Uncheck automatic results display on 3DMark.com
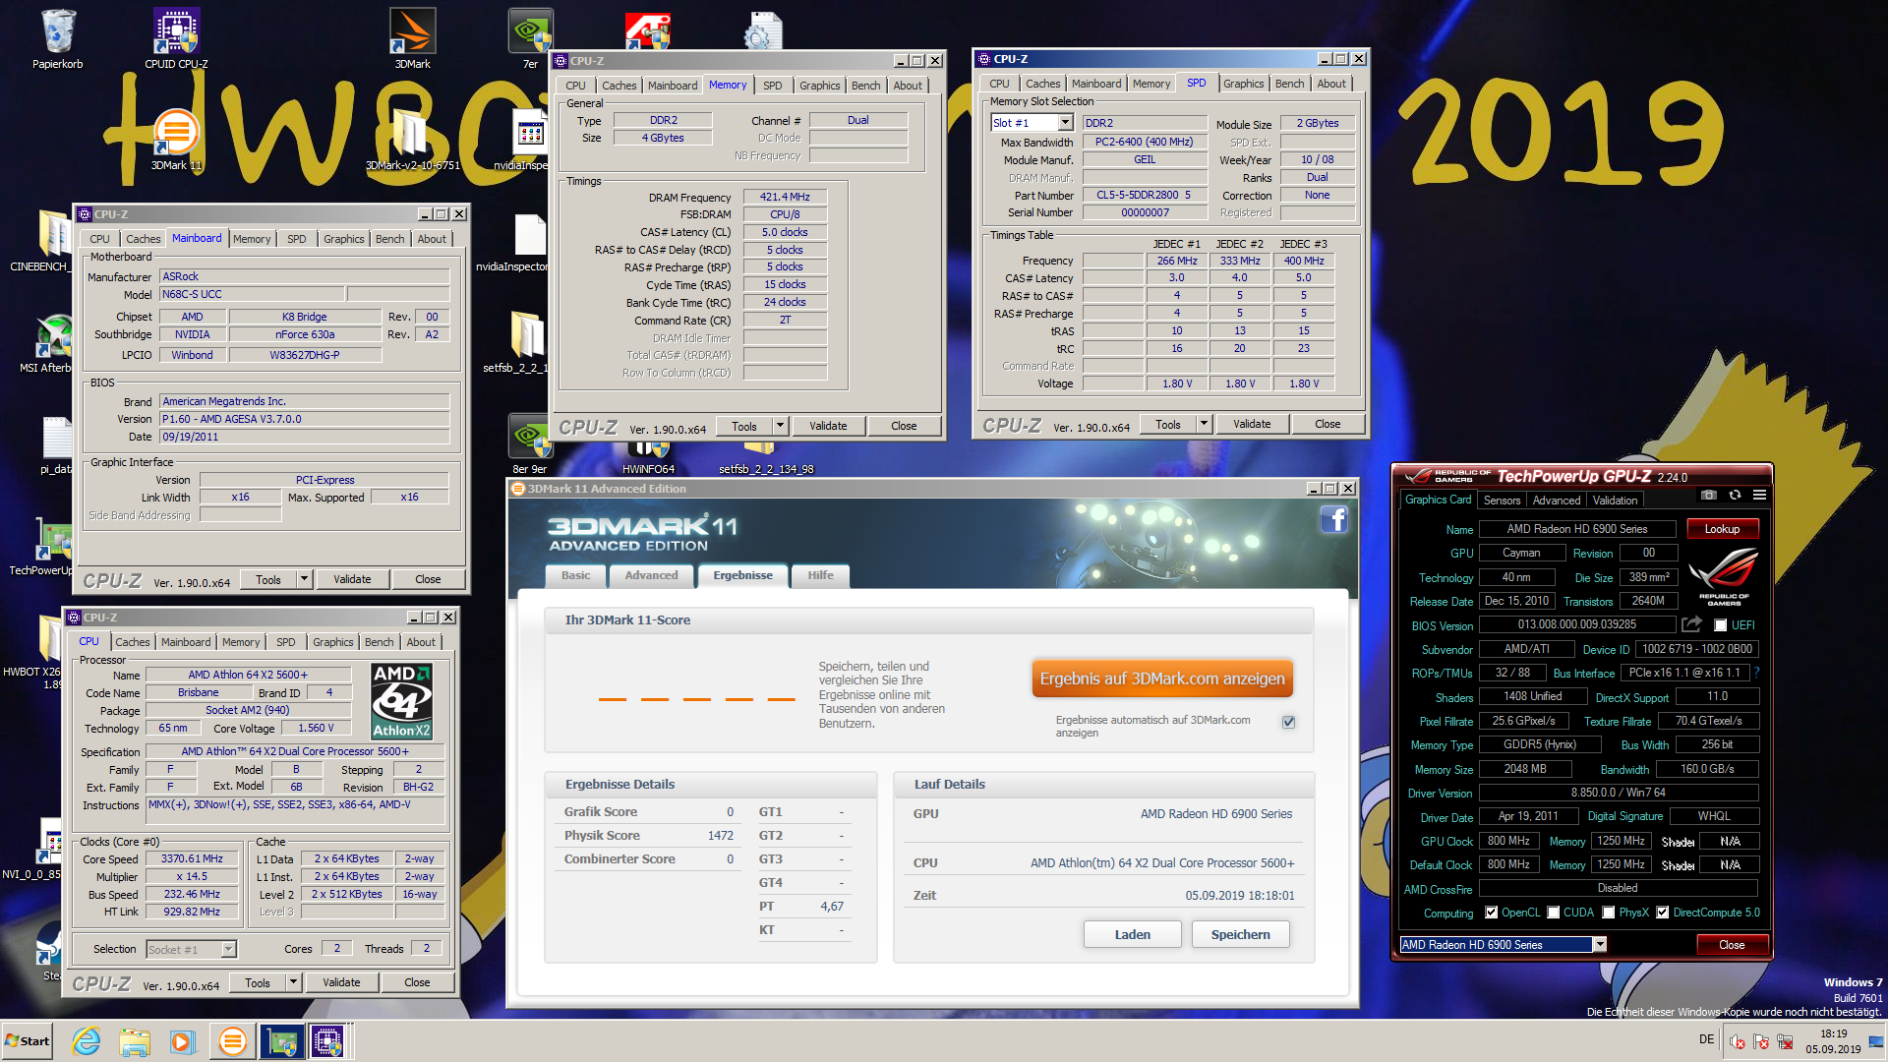Viewport: 1888px width, 1062px height. (x=1288, y=722)
